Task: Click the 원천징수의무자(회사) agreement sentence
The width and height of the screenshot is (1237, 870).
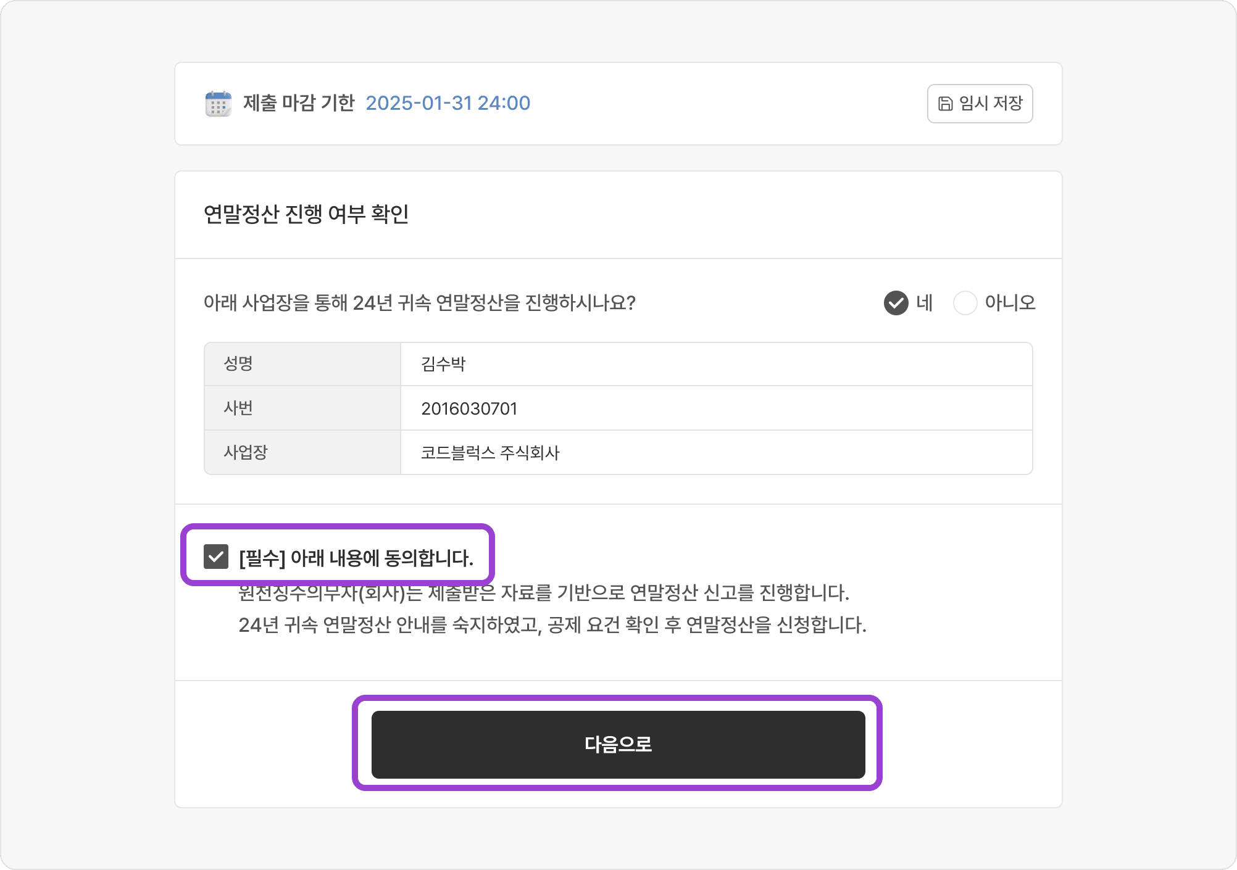Action: [x=544, y=593]
